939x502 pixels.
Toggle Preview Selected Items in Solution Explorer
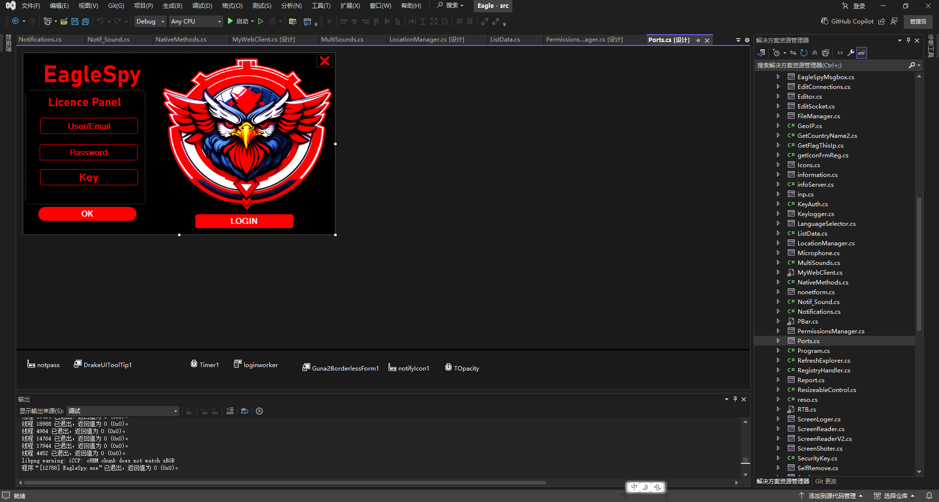point(862,53)
